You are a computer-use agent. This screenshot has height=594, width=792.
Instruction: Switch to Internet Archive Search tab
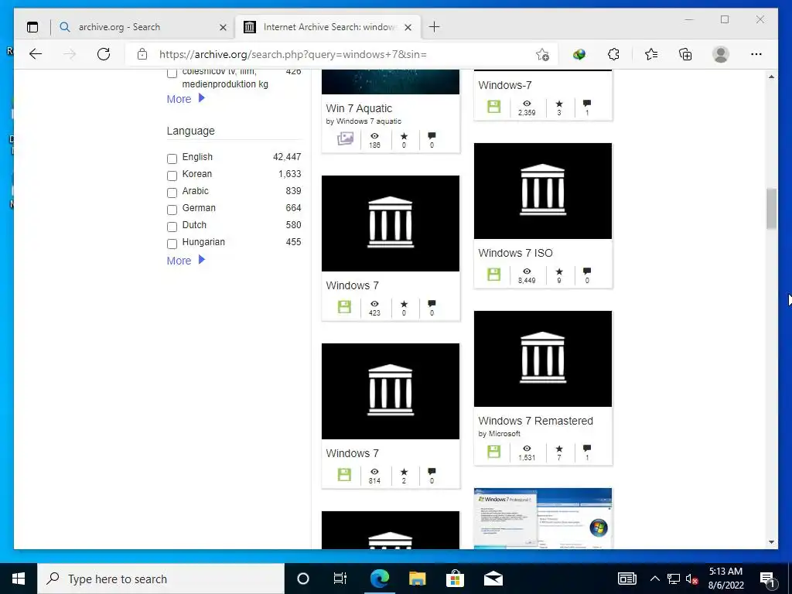pyautogui.click(x=329, y=27)
